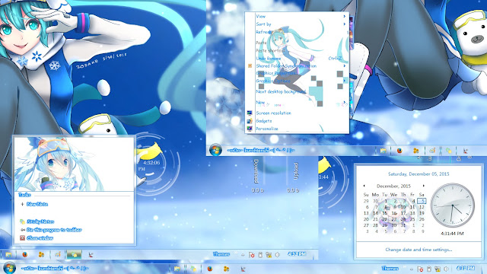The width and height of the screenshot is (487, 274).
Task: Click the analog clock in date popup
Action: [x=452, y=205]
